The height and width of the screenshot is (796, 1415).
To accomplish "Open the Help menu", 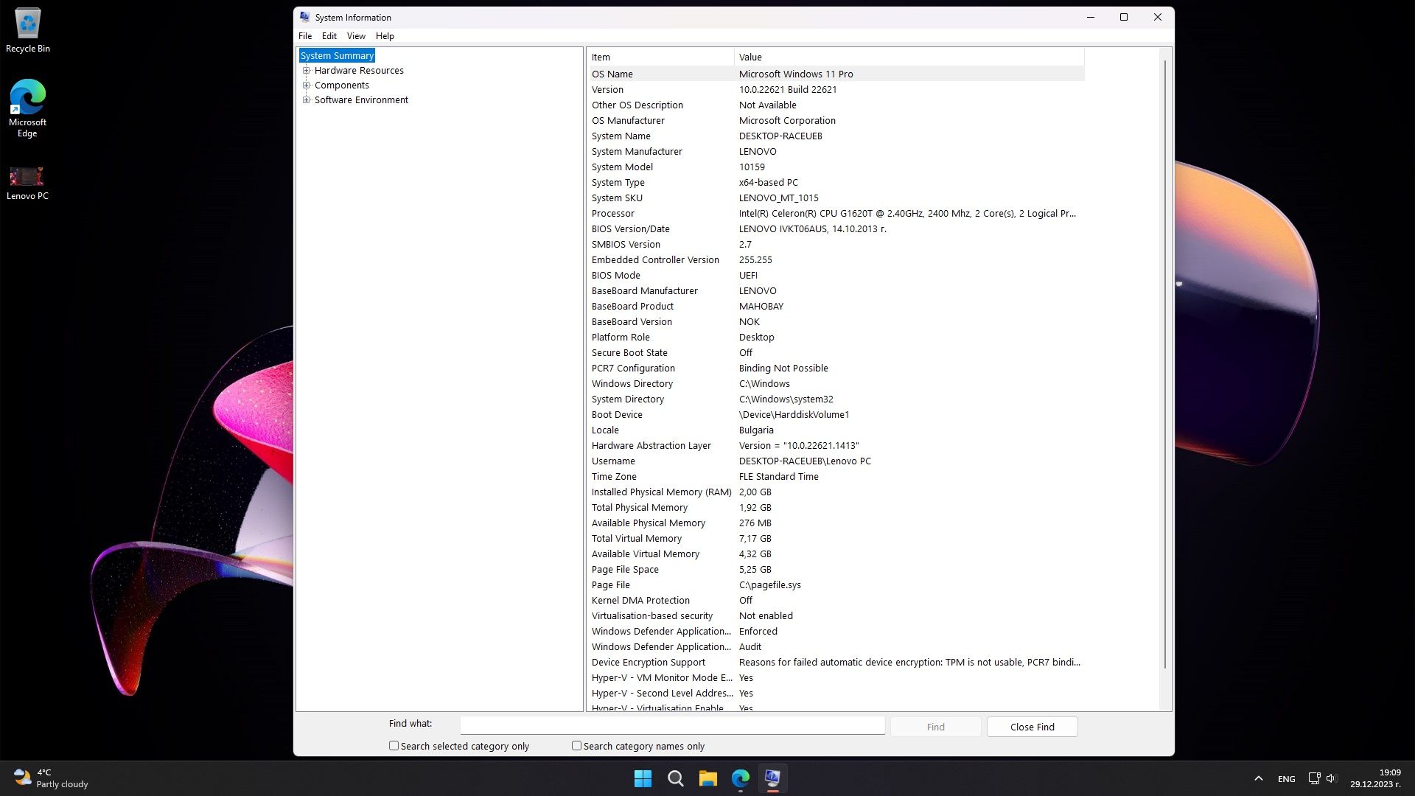I will [385, 36].
